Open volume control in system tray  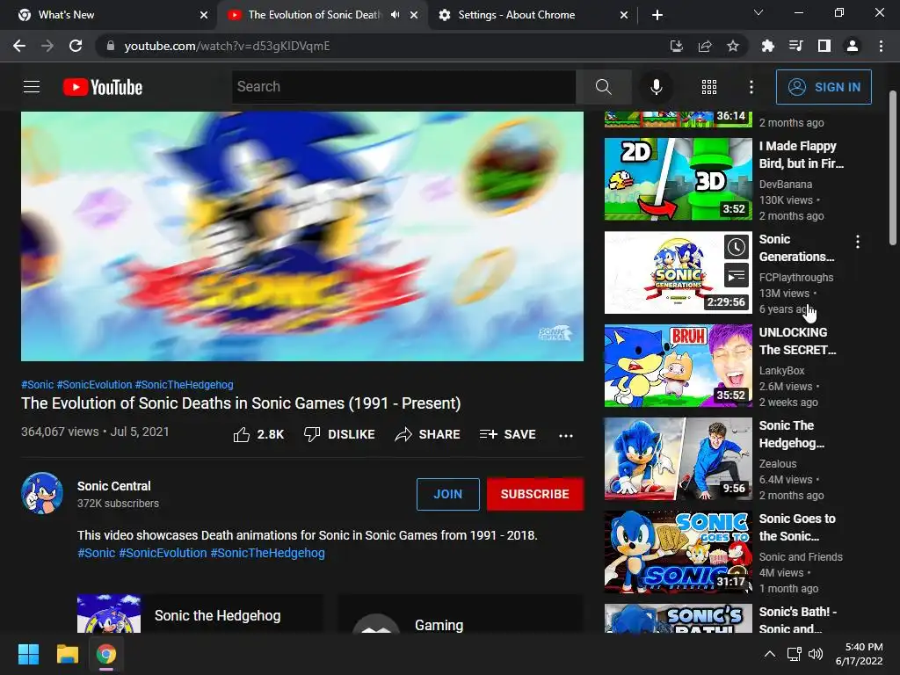(815, 654)
